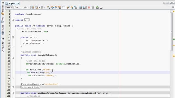This screenshot has width=175, height=98.
Task: Switch to Design view
Action: (x=17, y=7)
